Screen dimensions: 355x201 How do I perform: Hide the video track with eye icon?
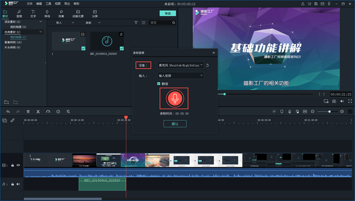[18, 165]
